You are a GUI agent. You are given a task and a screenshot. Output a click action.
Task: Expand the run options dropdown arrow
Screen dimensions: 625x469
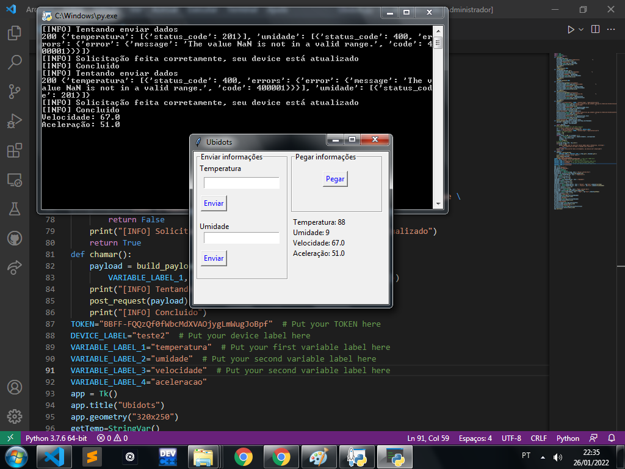click(581, 29)
